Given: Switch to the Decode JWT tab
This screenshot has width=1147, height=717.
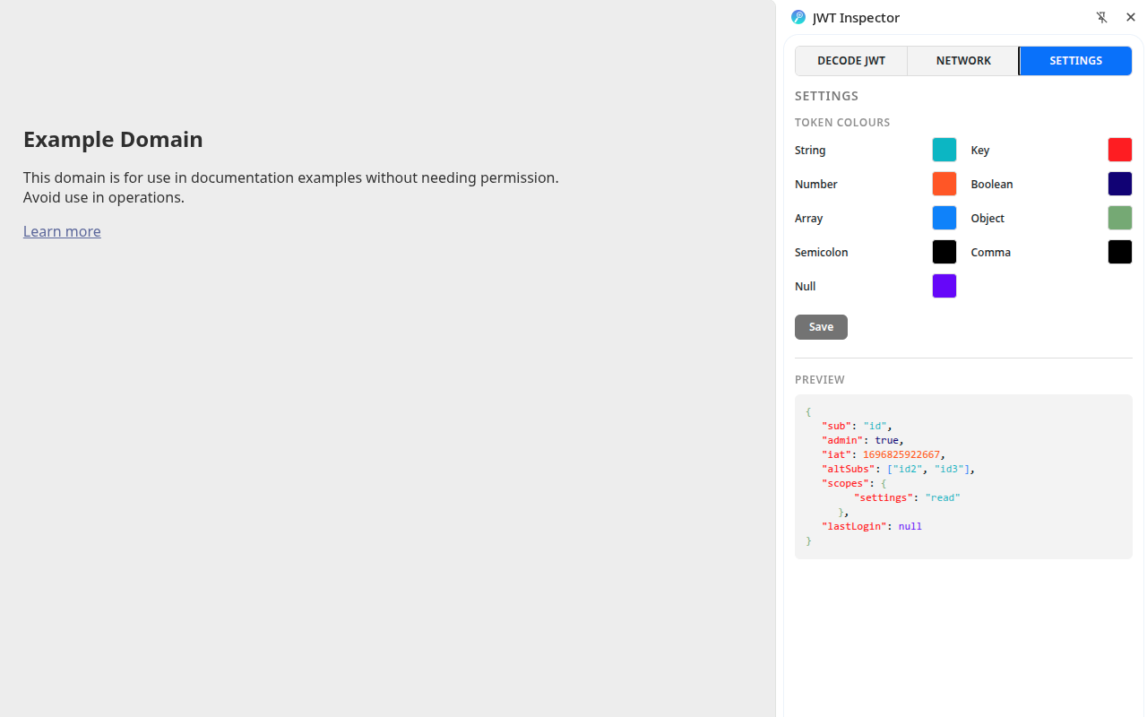Looking at the screenshot, I should pos(851,61).
